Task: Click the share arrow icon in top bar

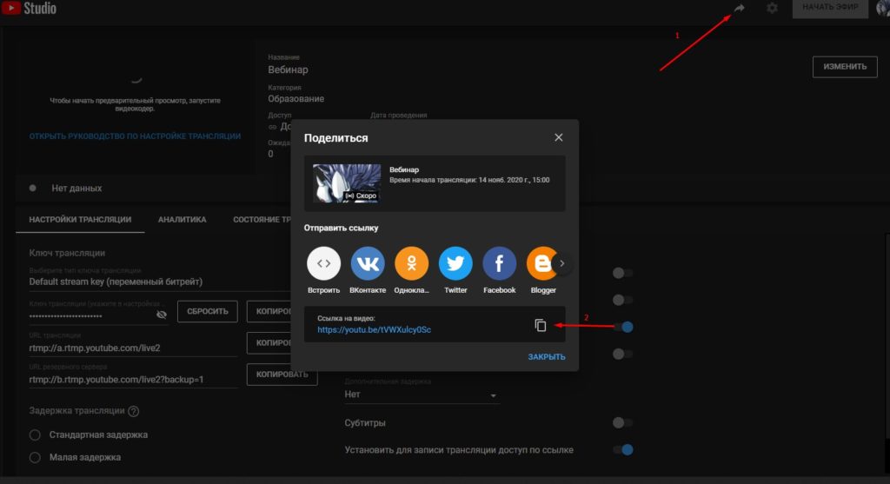Action: pyautogui.click(x=739, y=8)
